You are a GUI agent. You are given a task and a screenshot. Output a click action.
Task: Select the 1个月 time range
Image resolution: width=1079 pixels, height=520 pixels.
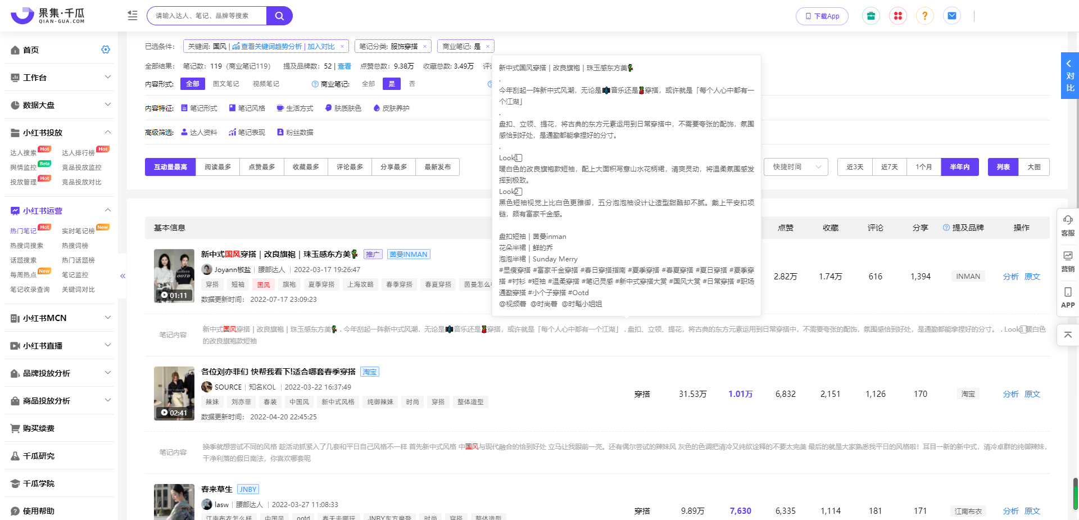pyautogui.click(x=924, y=167)
